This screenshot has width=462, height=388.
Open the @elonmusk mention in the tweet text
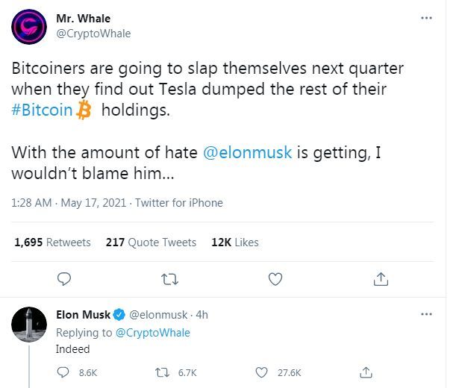[x=248, y=153]
